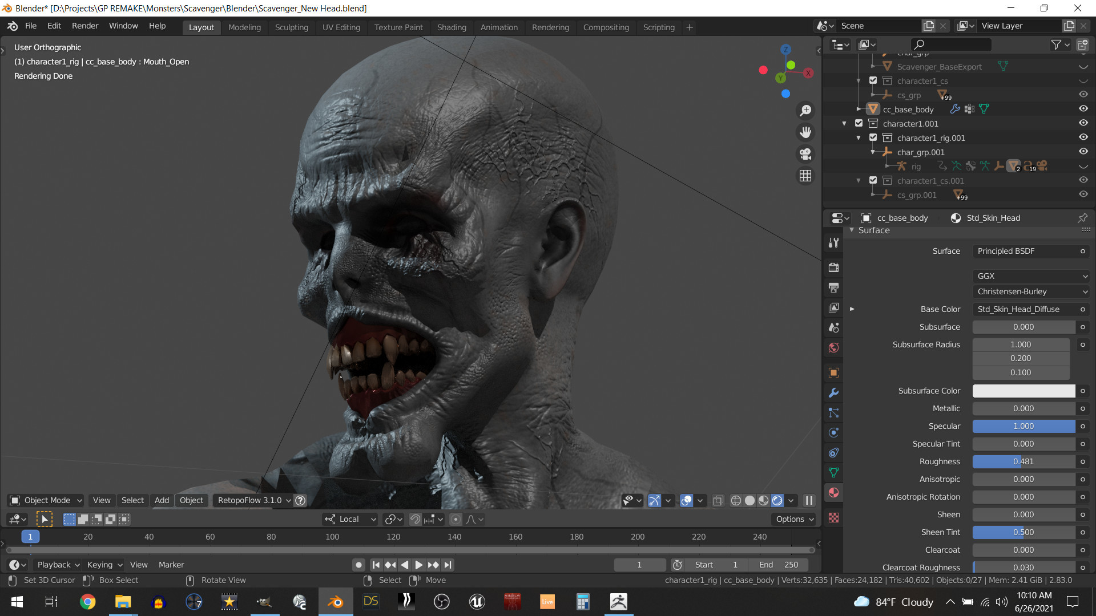Click the zoom view magnifier icon
The image size is (1096, 616).
805,111
